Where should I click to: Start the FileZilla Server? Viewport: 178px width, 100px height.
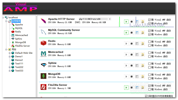tap(126, 87)
